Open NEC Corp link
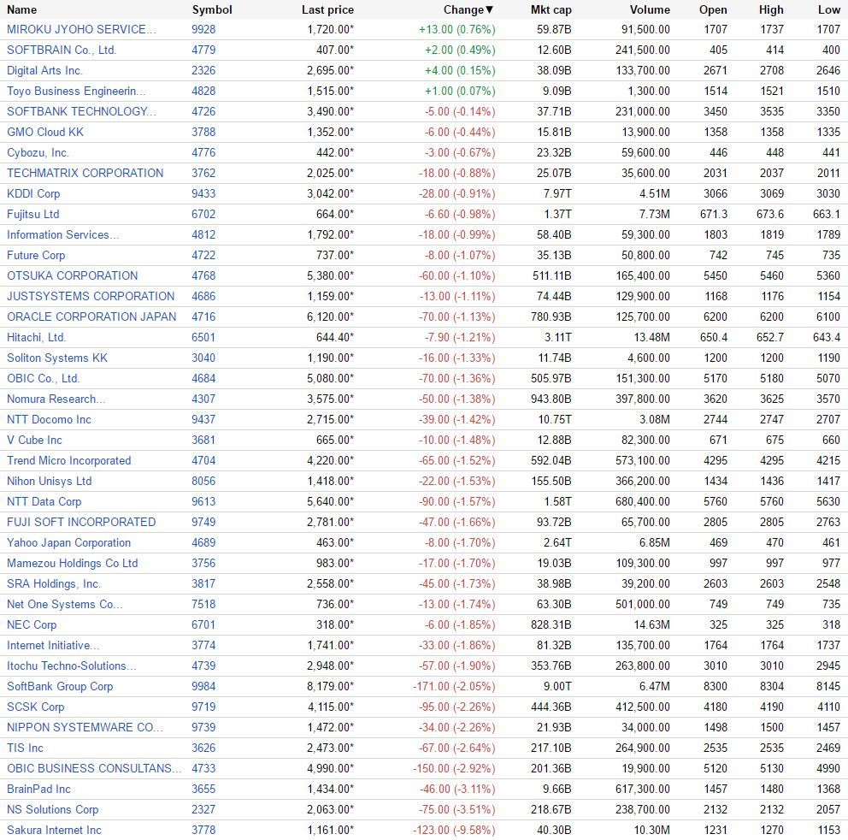848x840 pixels. point(32,625)
